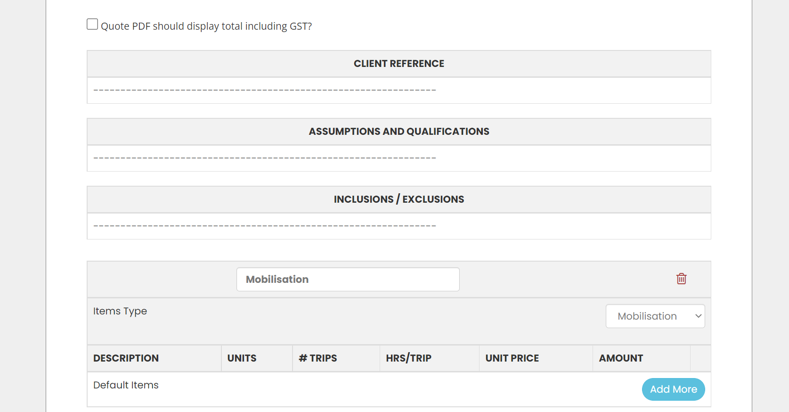Click the AMOUNT column header
The width and height of the screenshot is (789, 412).
click(x=621, y=358)
